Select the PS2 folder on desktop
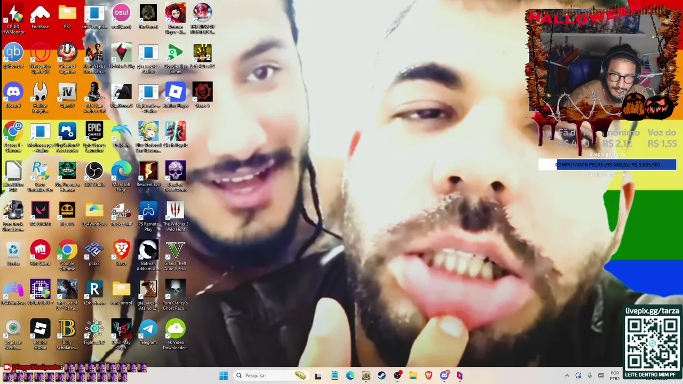 67,17
